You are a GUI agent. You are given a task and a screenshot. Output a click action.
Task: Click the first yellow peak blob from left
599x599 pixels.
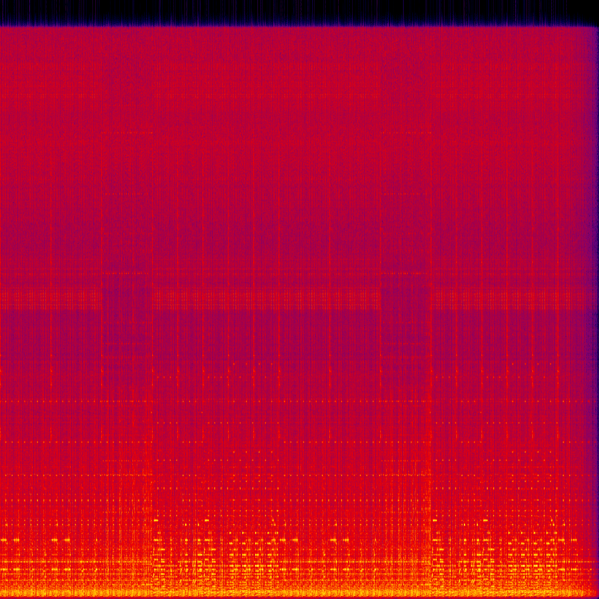(x=156, y=520)
